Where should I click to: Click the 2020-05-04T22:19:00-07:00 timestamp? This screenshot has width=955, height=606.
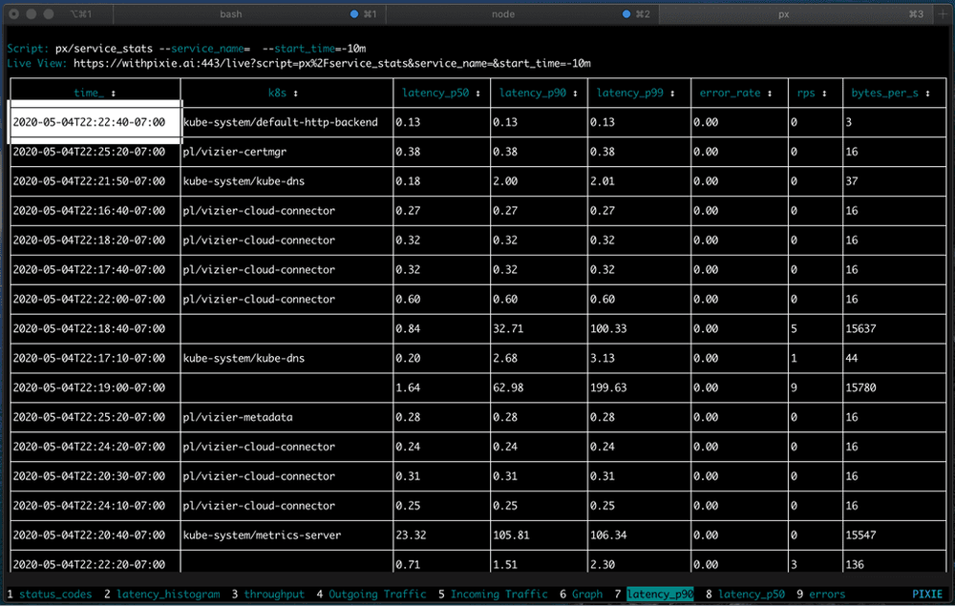coord(89,387)
